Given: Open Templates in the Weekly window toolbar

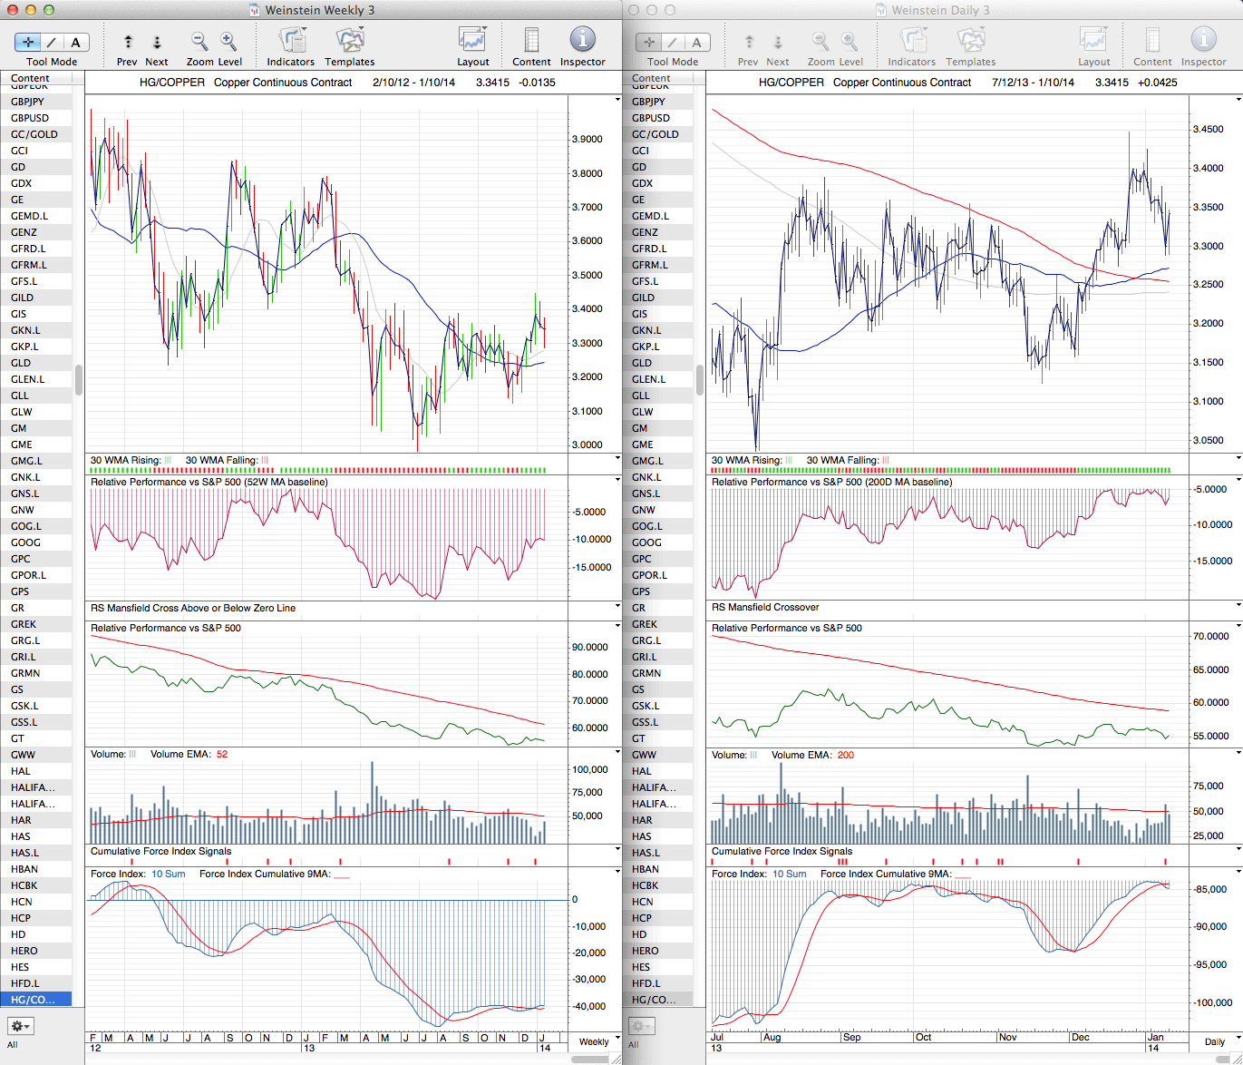Looking at the screenshot, I should pyautogui.click(x=349, y=41).
